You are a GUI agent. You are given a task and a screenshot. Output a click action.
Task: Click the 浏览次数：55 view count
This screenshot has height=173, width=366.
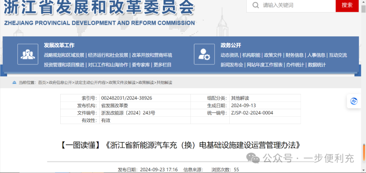click(225, 170)
